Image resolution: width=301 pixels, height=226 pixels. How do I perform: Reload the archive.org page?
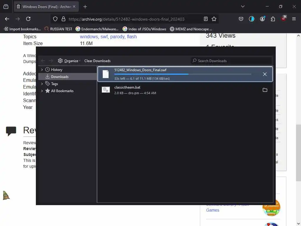point(28,19)
